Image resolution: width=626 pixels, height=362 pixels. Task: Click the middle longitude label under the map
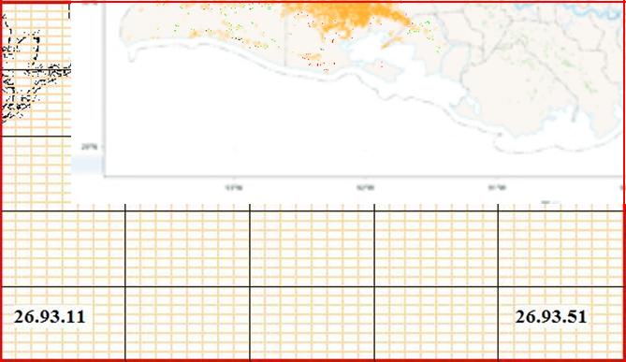[365, 188]
